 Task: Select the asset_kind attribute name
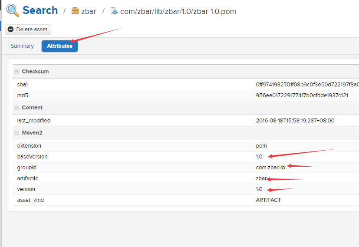(30, 200)
